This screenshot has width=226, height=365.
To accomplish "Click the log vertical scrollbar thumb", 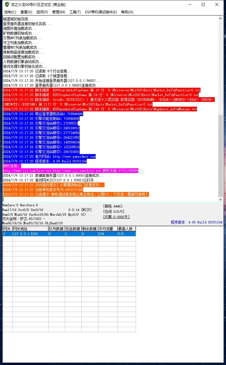I will [x=220, y=156].
